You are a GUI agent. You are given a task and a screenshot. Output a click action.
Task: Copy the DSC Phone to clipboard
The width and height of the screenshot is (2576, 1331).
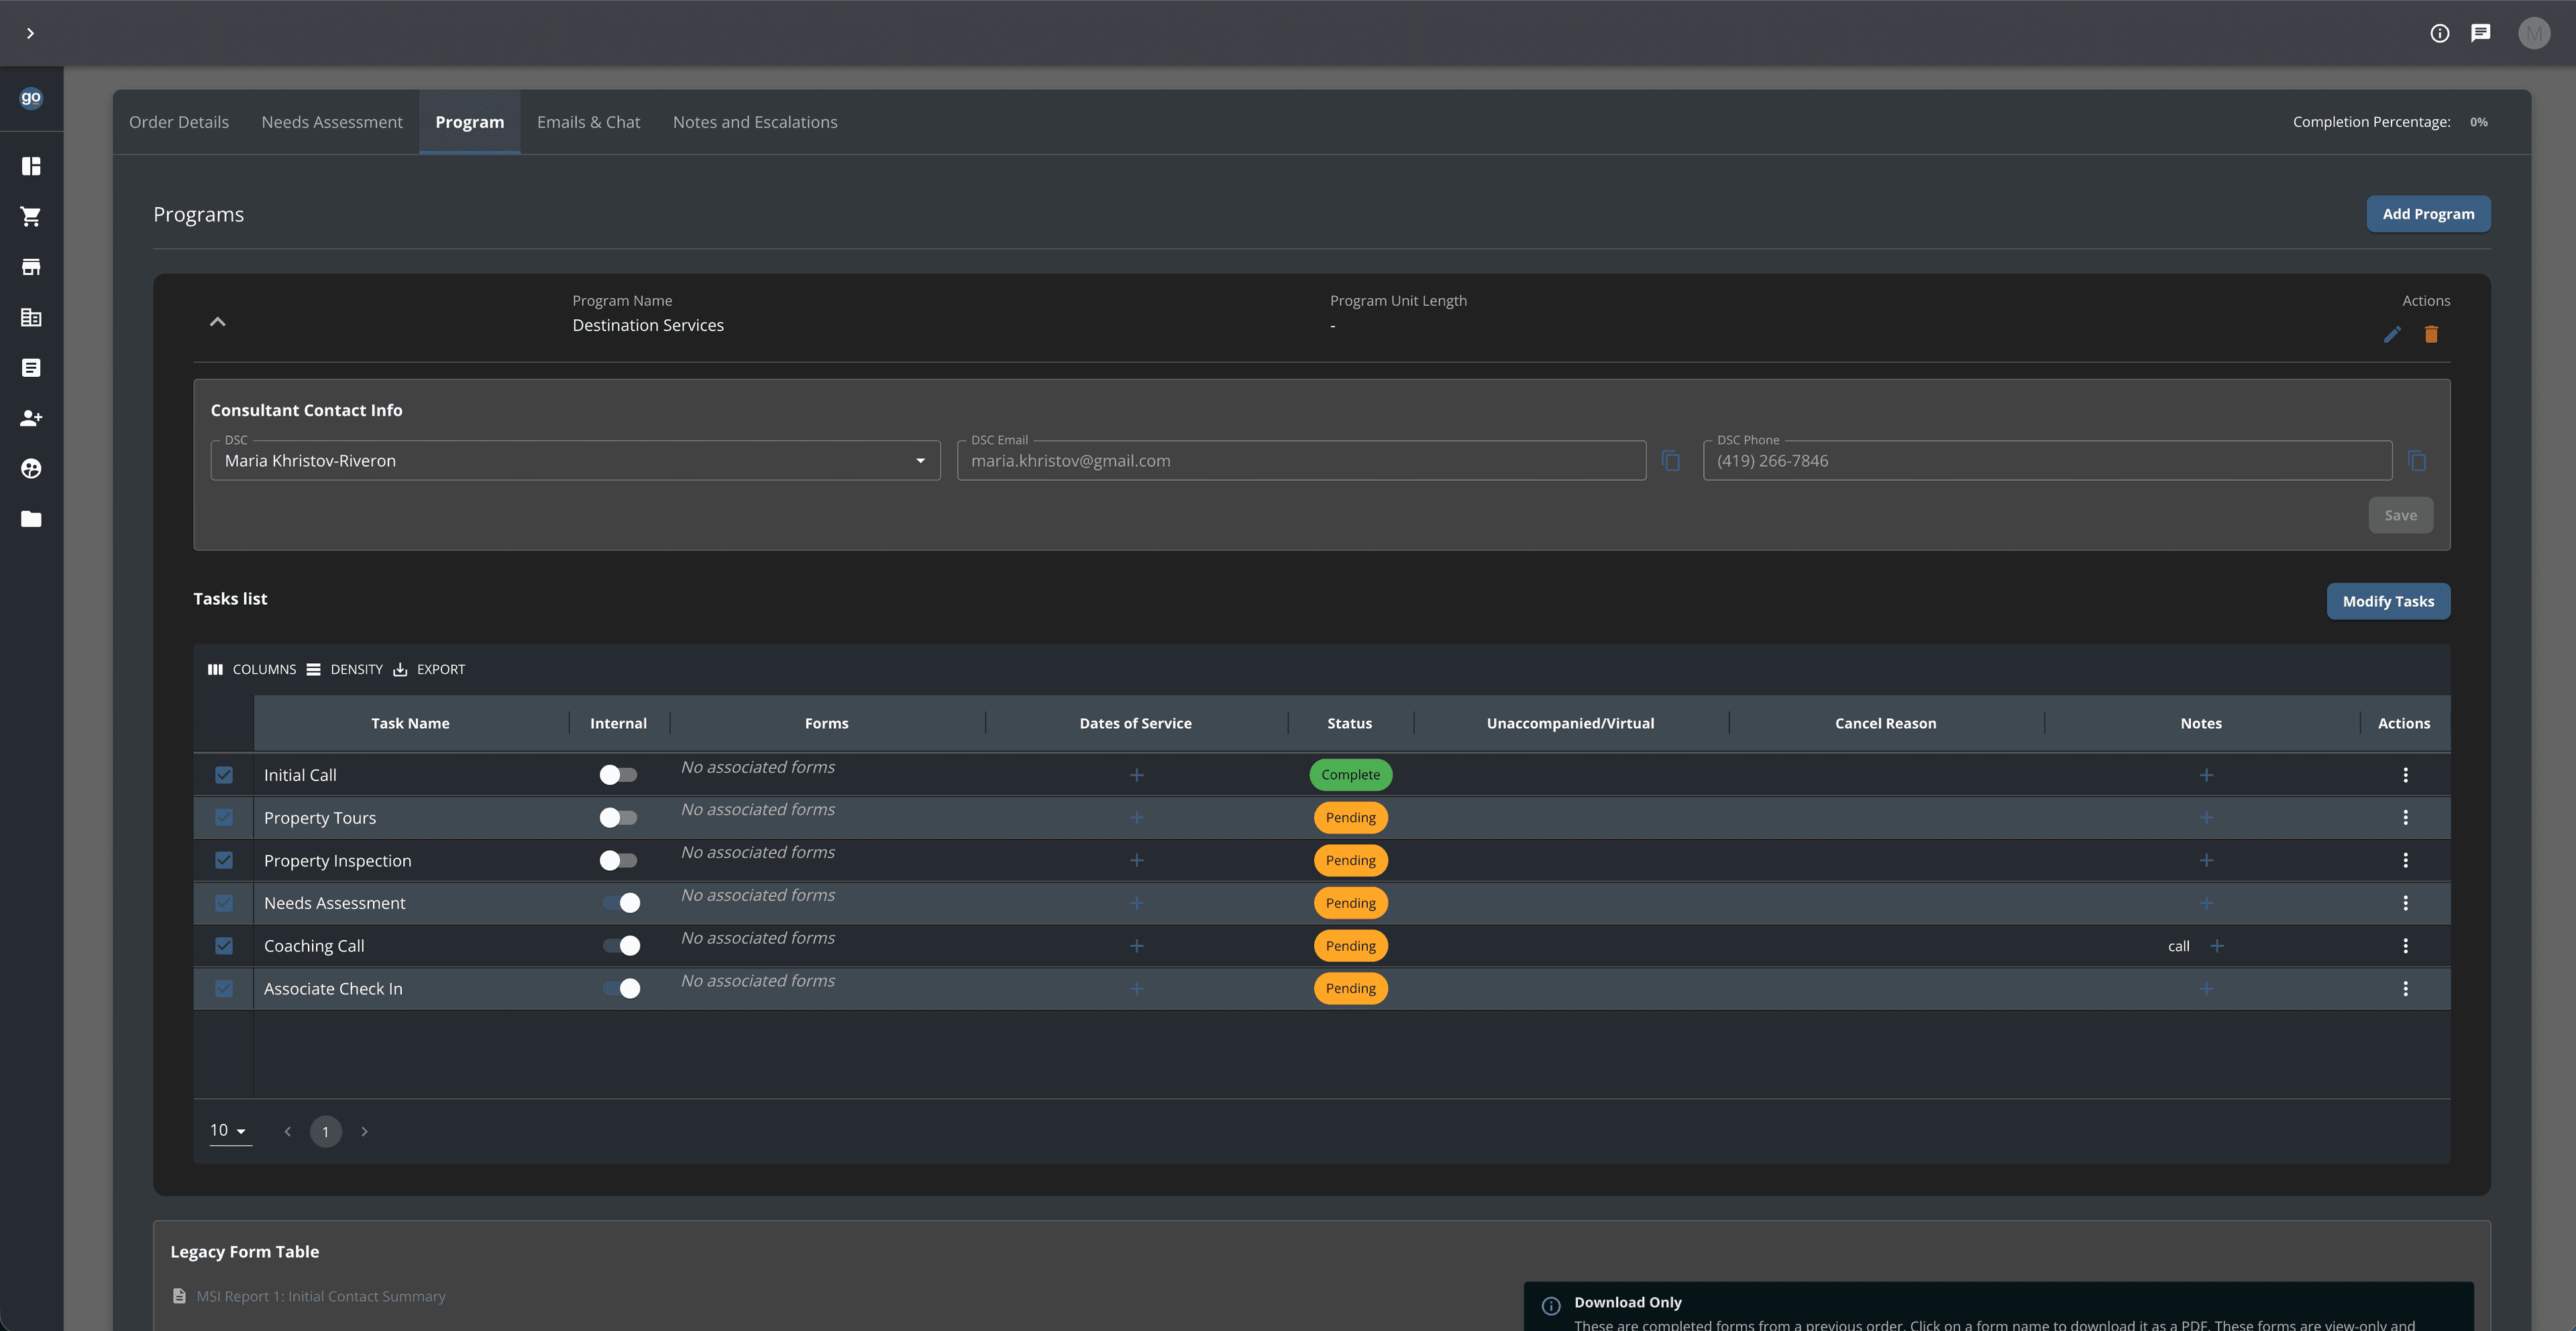[x=2417, y=461]
